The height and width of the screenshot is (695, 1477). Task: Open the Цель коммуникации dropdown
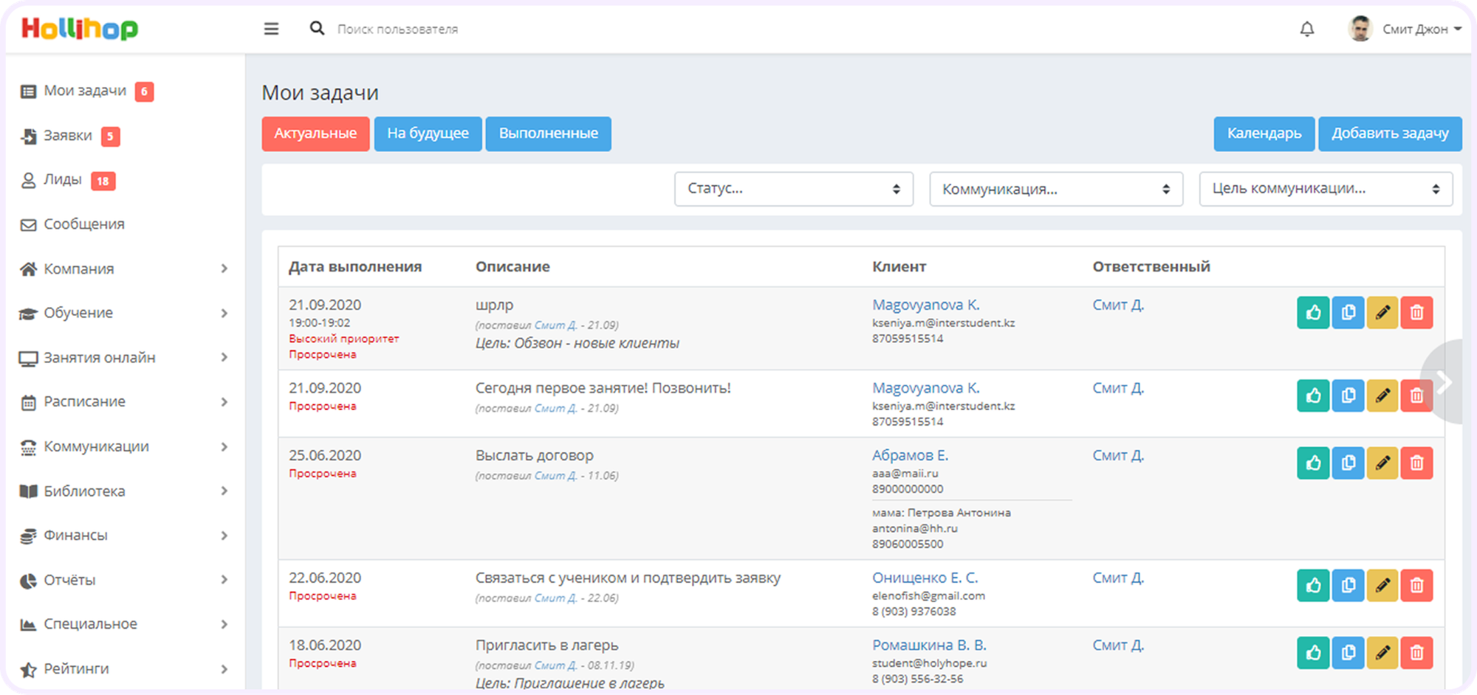tap(1326, 189)
